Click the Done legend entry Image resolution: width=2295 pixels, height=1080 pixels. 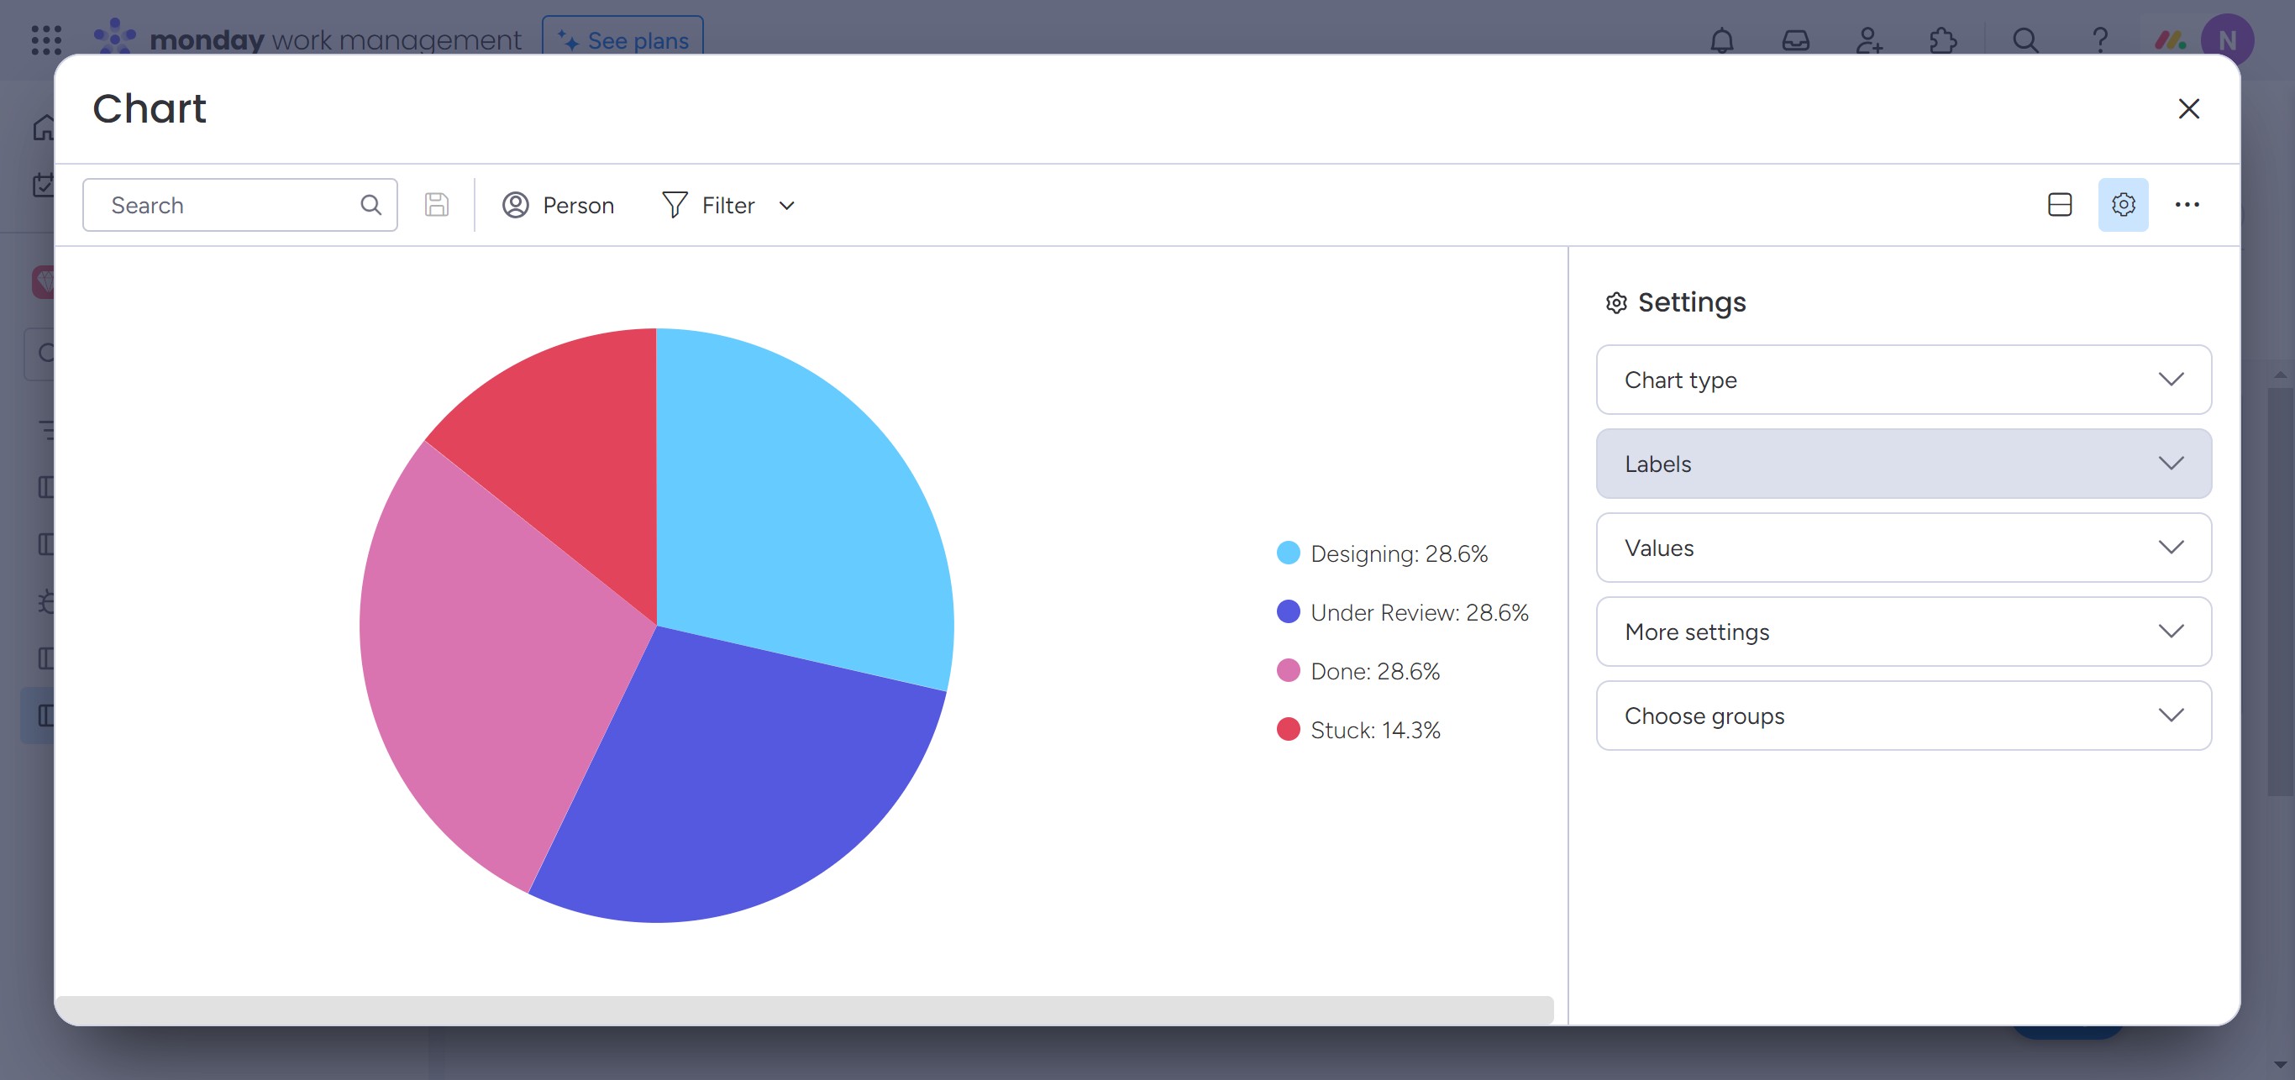click(x=1358, y=670)
